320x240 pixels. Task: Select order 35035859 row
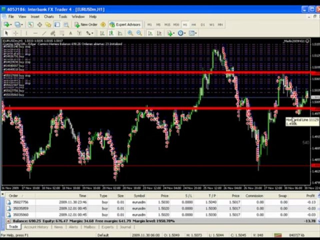click(161, 209)
